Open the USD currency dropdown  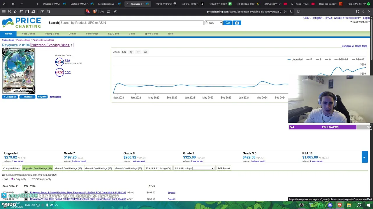coord(307,18)
